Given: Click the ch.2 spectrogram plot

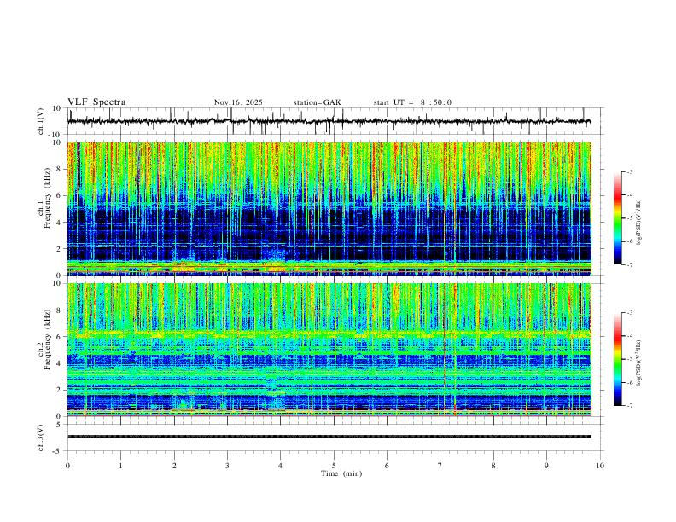Looking at the screenshot, I should [x=329, y=350].
